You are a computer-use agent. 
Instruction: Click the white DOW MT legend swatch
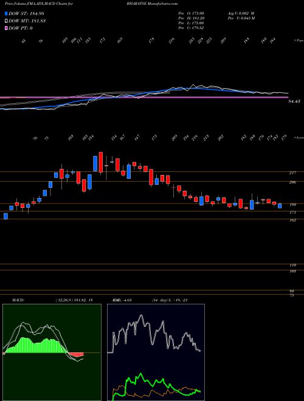pos(7,21)
